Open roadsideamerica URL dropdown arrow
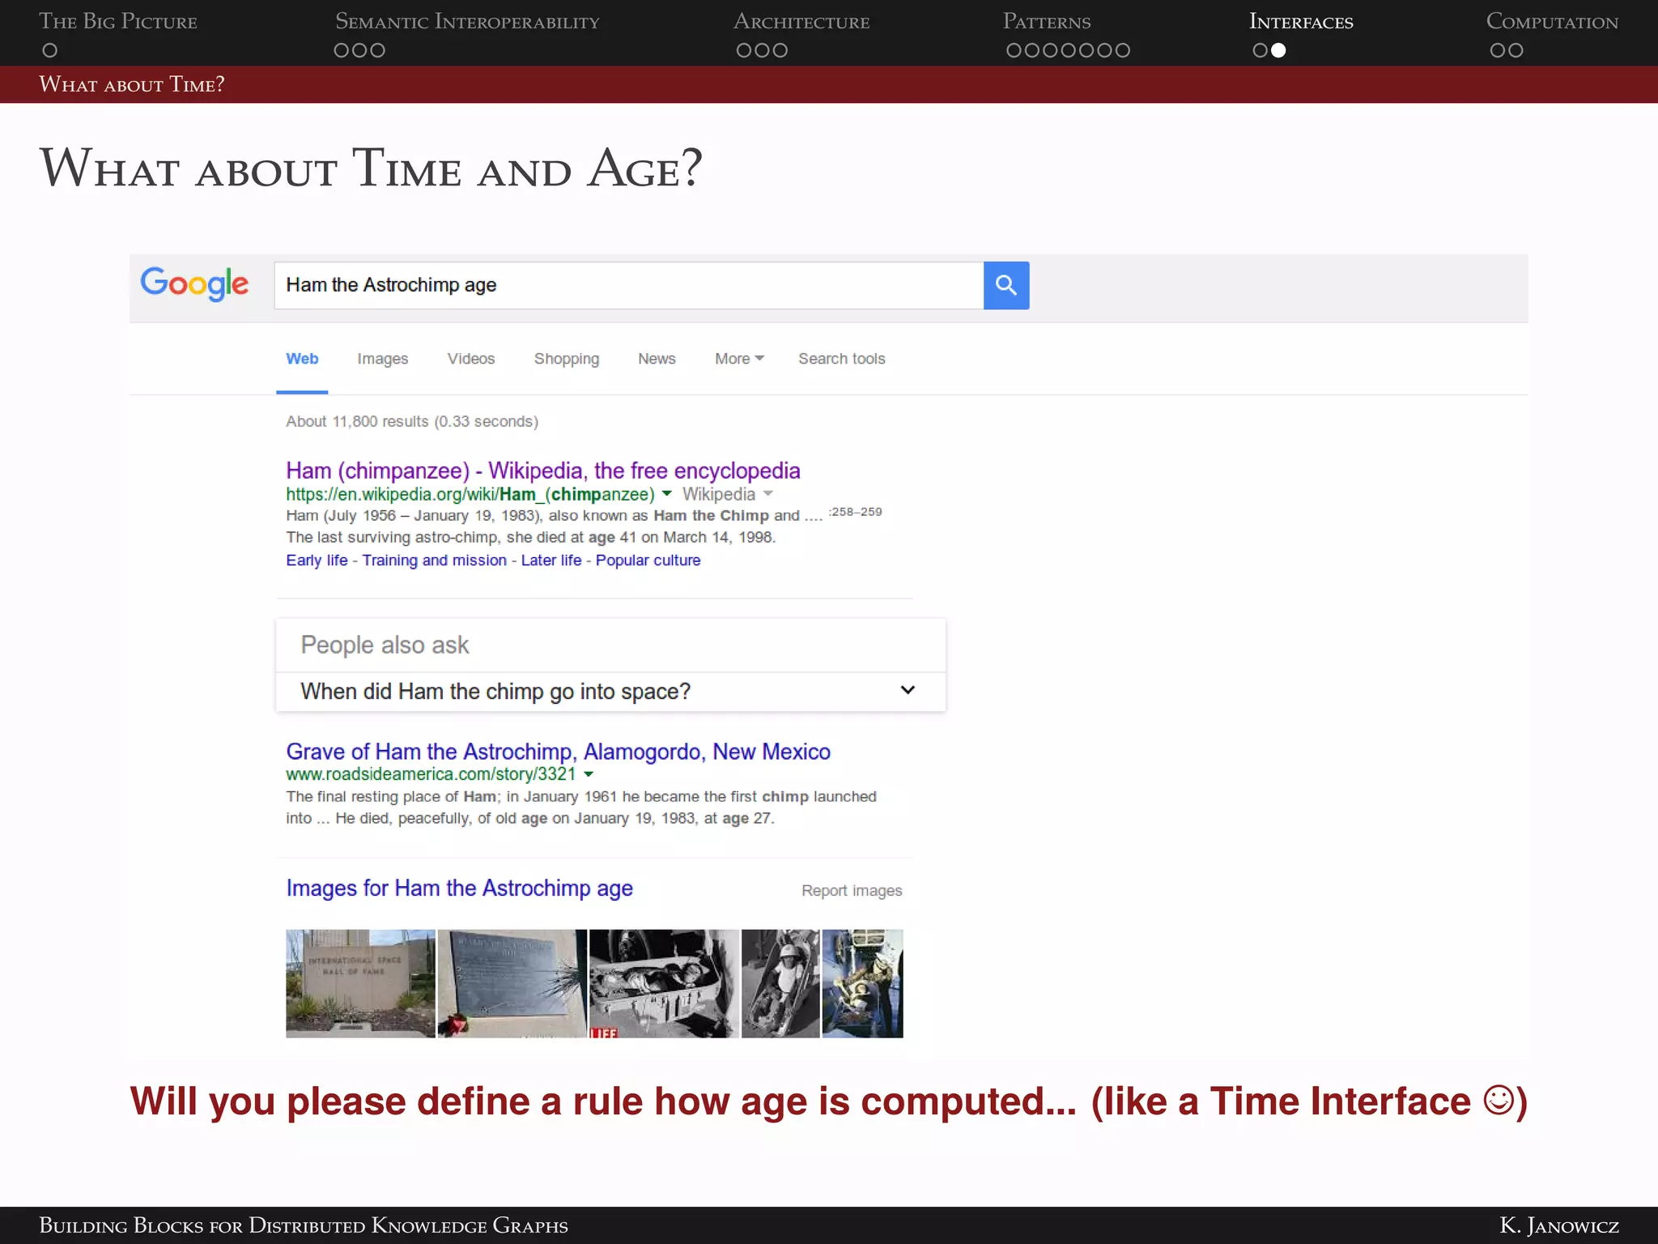 point(589,774)
